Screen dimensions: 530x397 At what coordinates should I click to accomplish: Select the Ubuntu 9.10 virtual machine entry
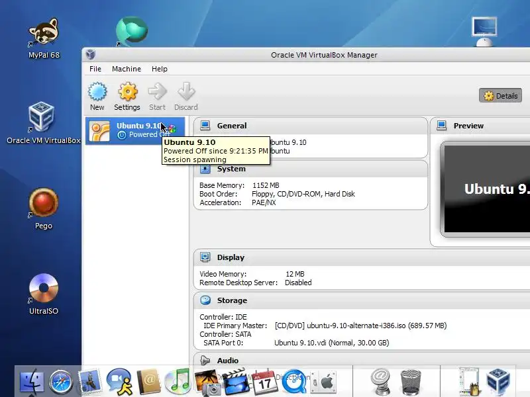tap(135, 131)
